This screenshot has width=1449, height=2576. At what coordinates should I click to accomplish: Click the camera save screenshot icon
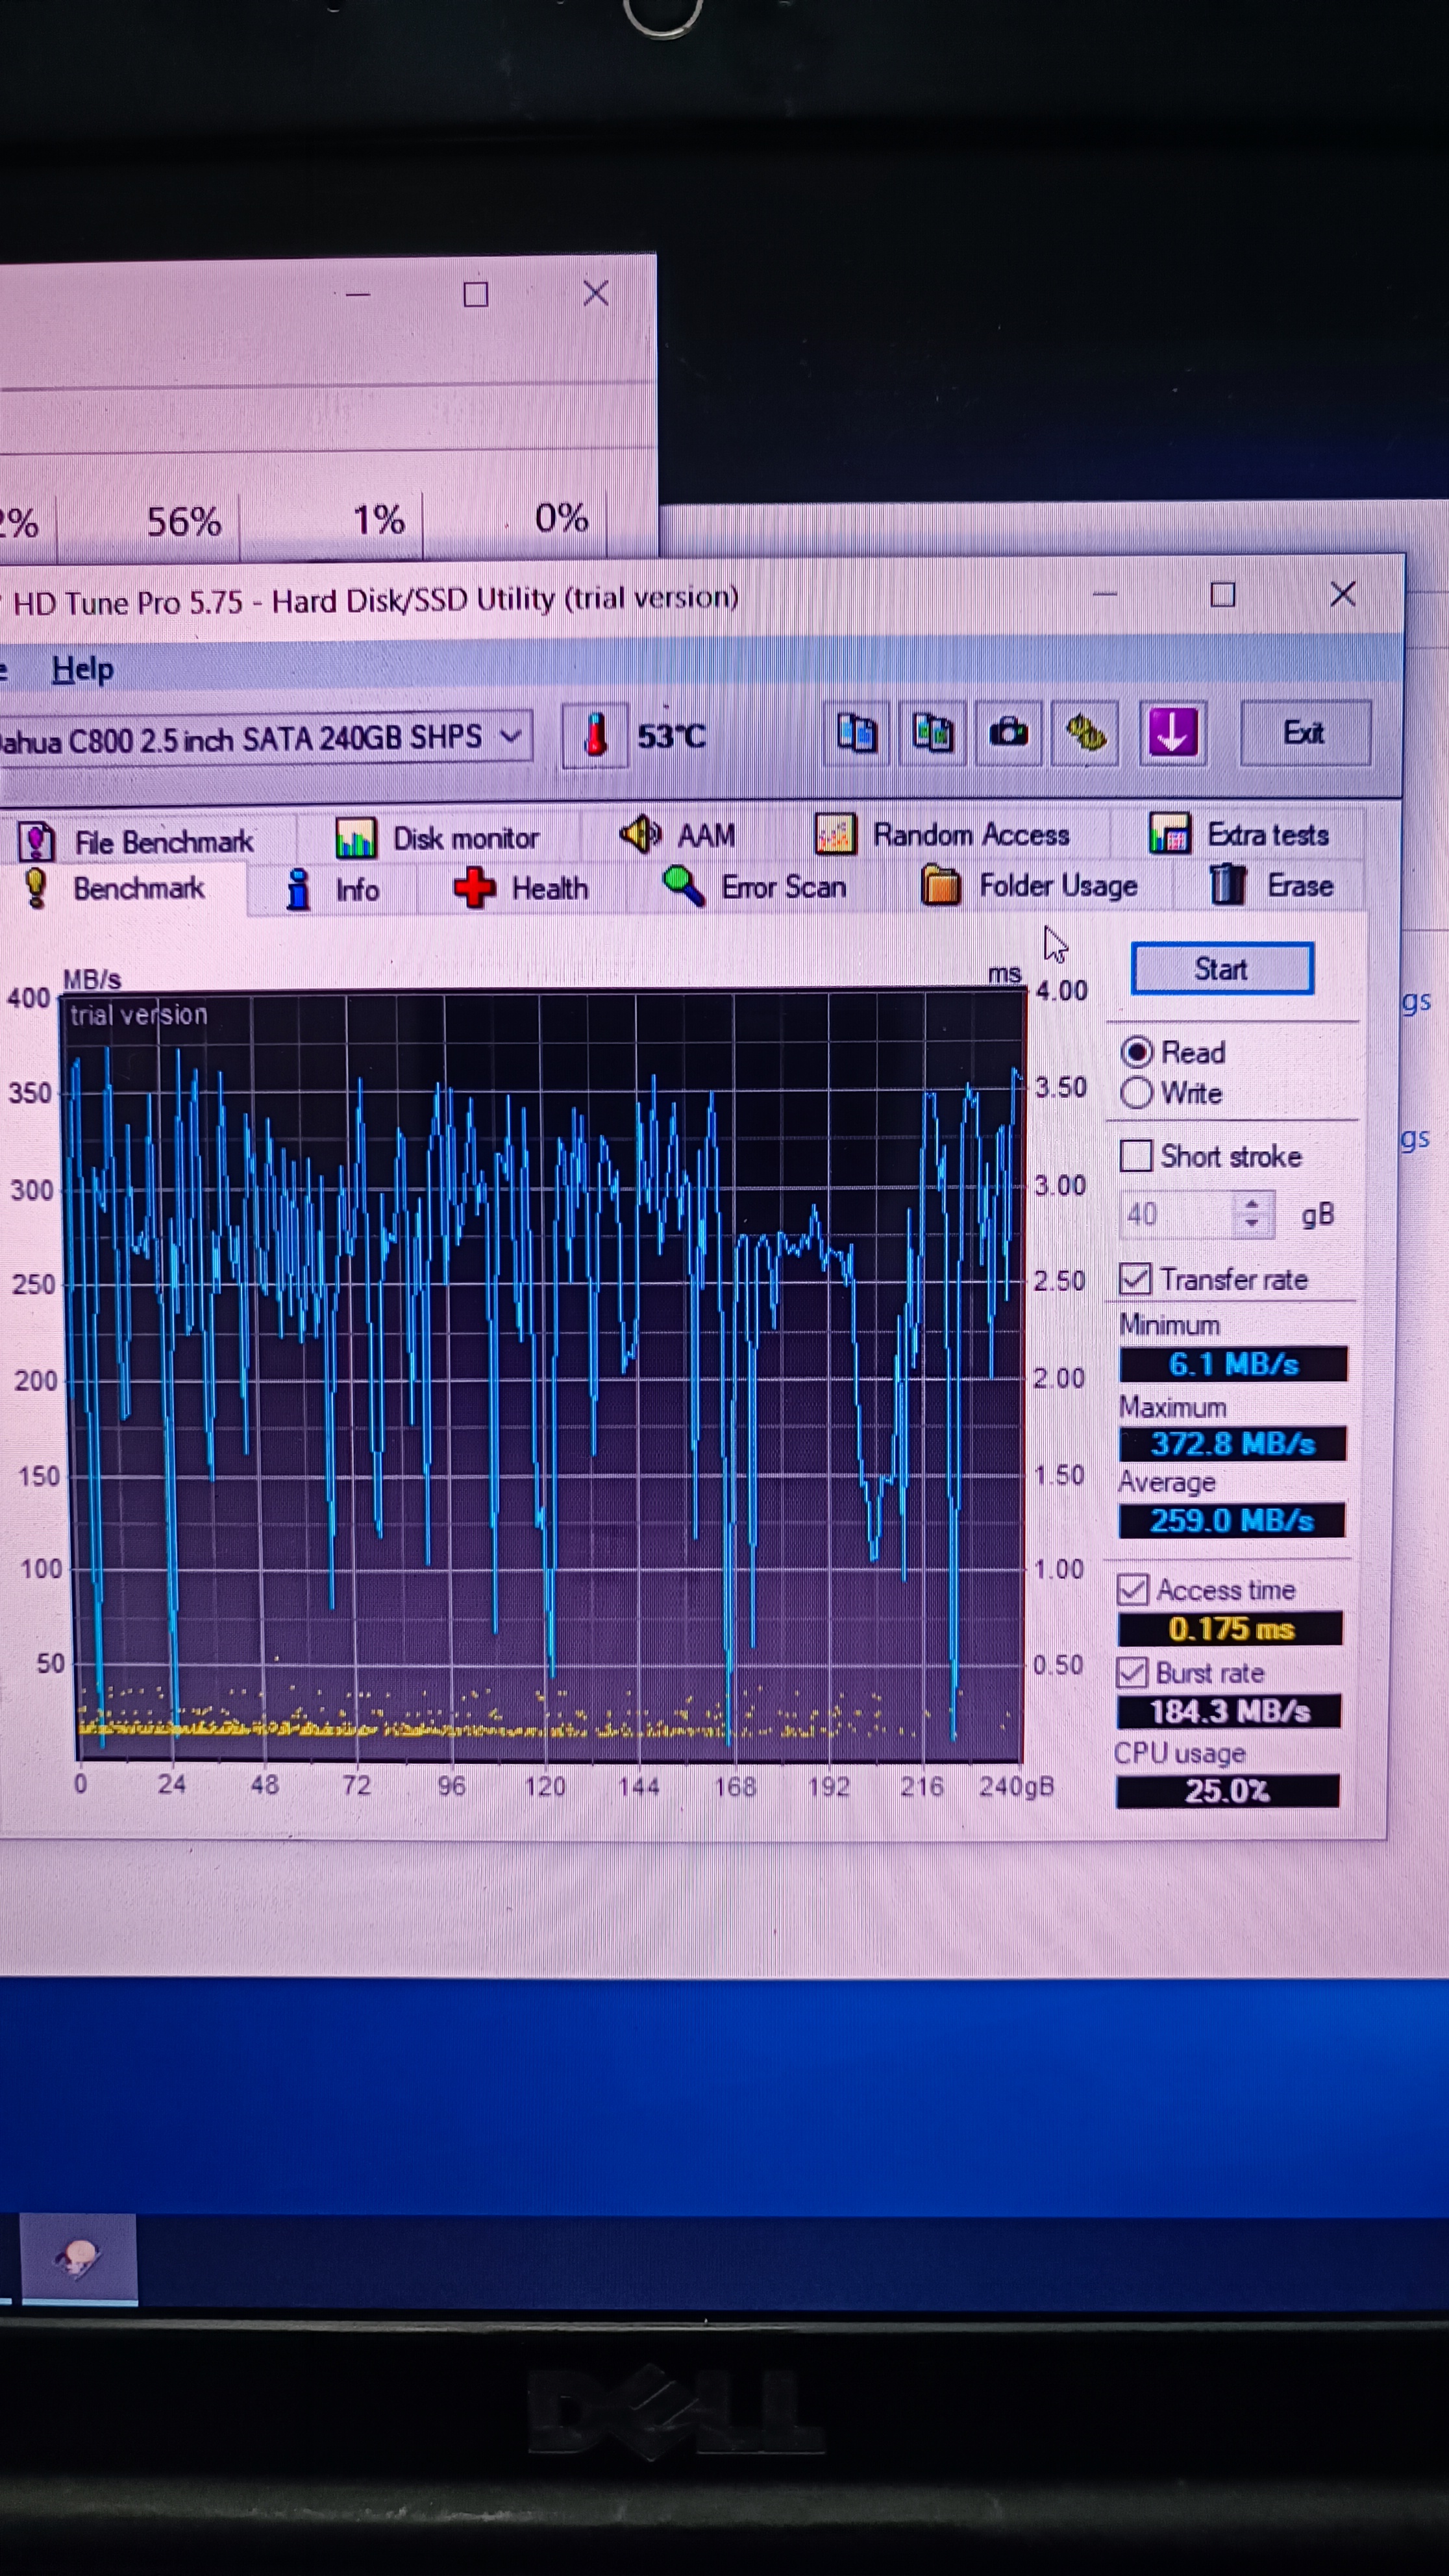tap(1008, 733)
